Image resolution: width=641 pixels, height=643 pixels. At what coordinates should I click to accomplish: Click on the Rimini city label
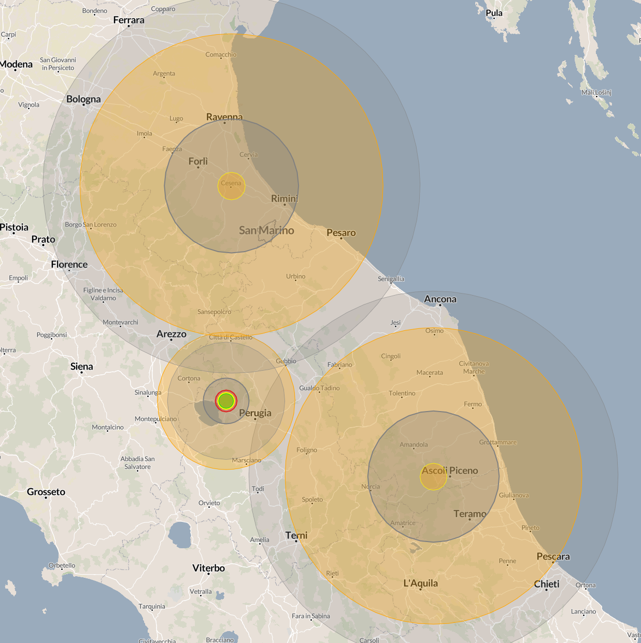tap(284, 198)
